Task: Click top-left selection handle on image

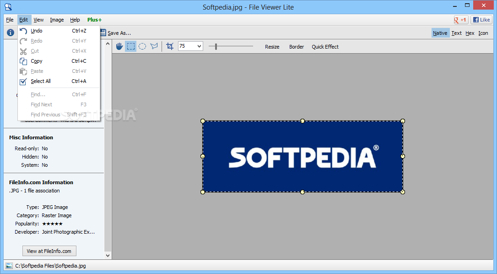Action: click(203, 121)
